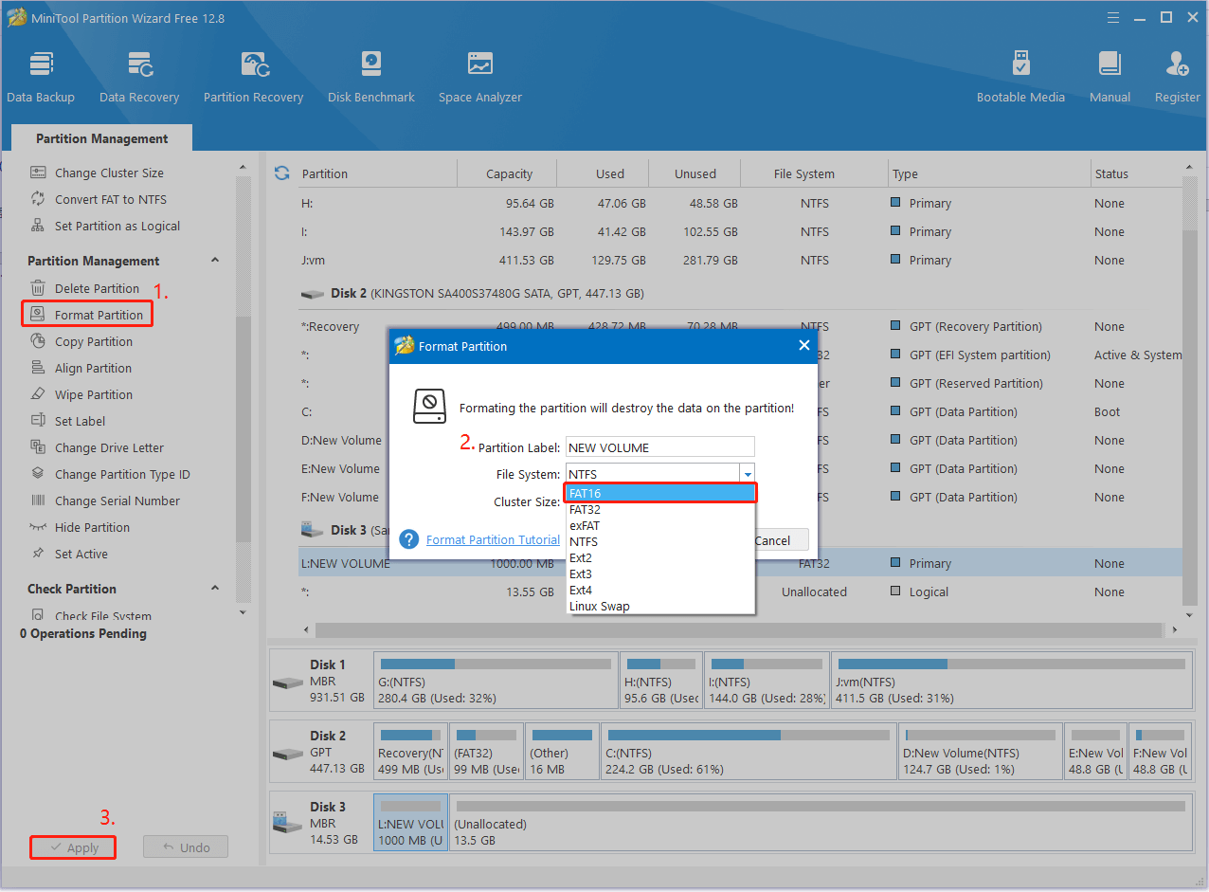Select Change Cluster Size in sidebar

109,173
